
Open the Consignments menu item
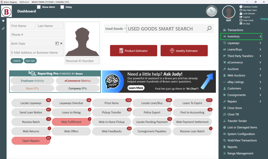pyautogui.click(x=242, y=95)
